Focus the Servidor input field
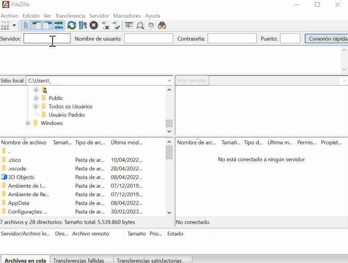348x263 pixels. (x=47, y=38)
